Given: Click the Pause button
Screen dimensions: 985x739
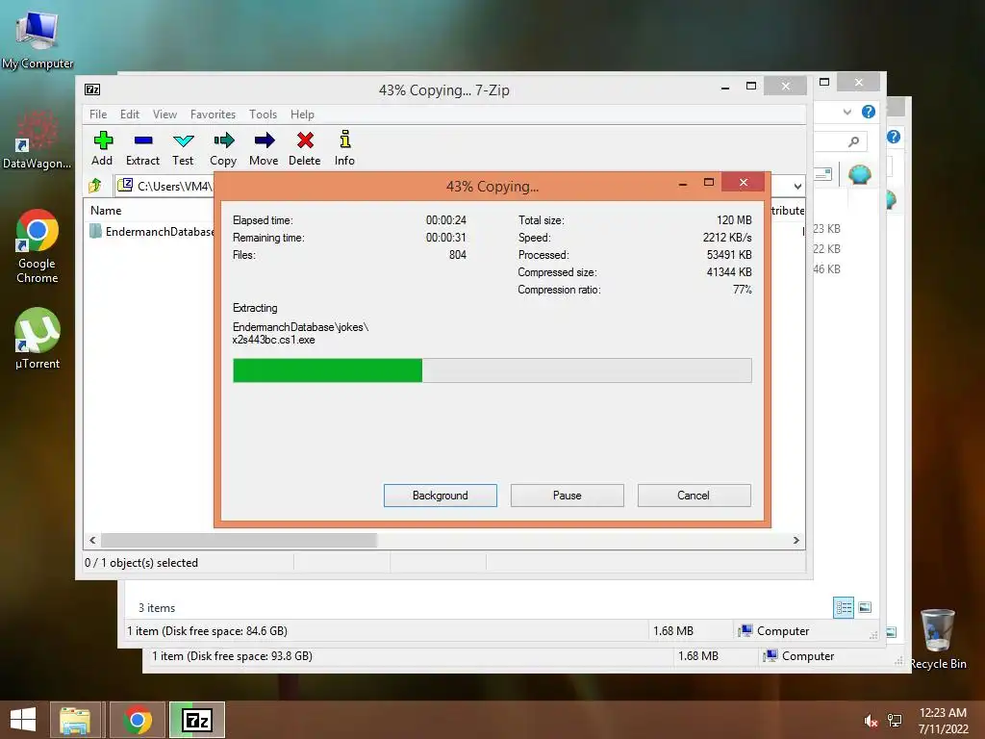Looking at the screenshot, I should coord(568,496).
